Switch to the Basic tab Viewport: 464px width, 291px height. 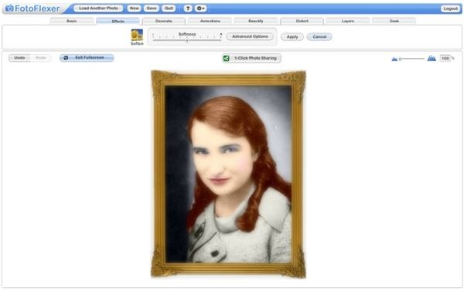point(72,21)
